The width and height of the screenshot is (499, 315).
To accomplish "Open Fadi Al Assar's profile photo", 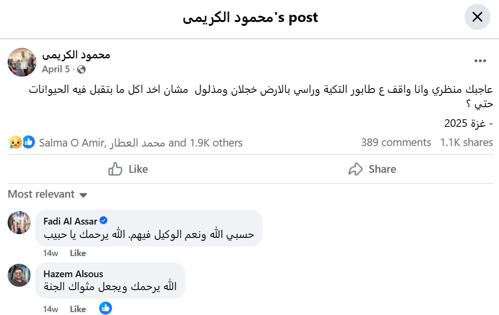I will (x=19, y=223).
